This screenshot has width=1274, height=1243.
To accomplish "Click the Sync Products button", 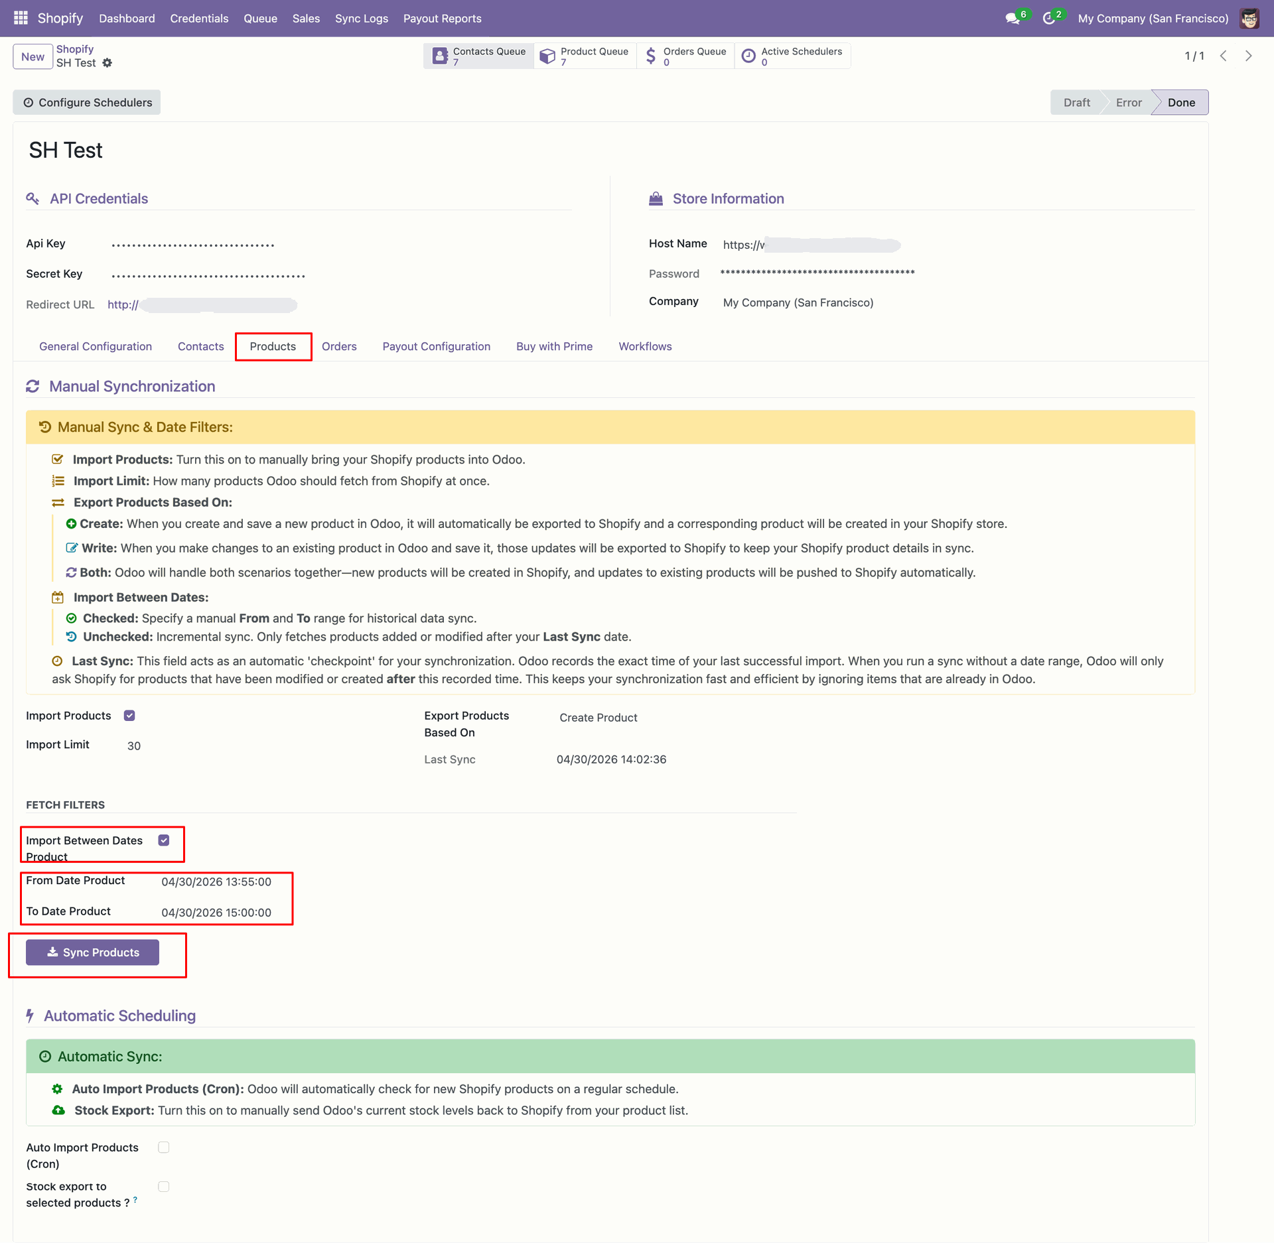I will 92,952.
